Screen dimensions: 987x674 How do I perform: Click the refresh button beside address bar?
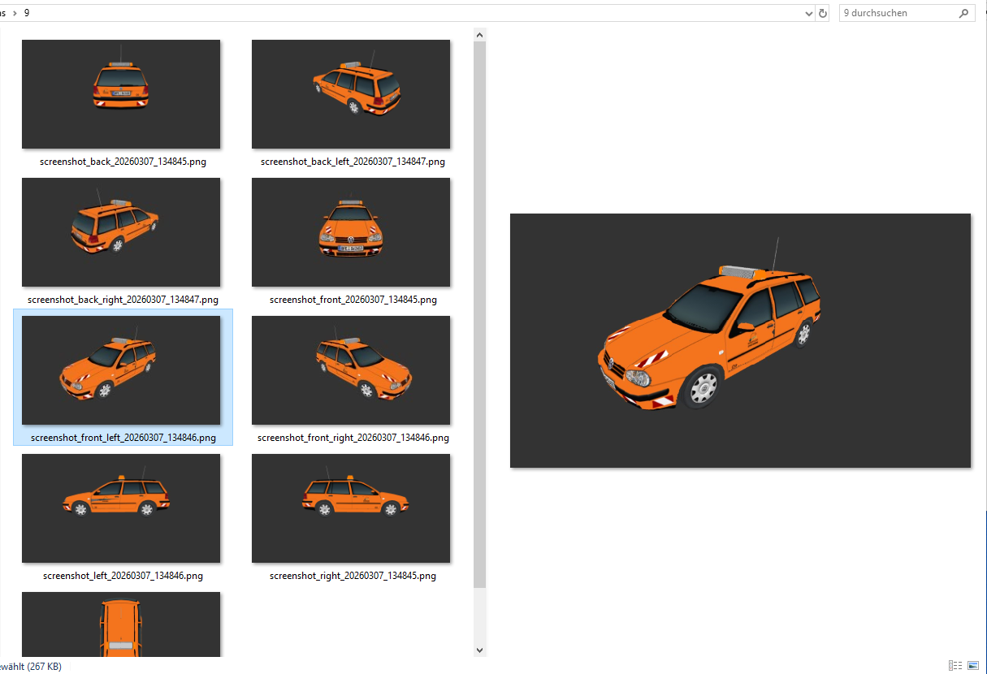[x=823, y=13]
